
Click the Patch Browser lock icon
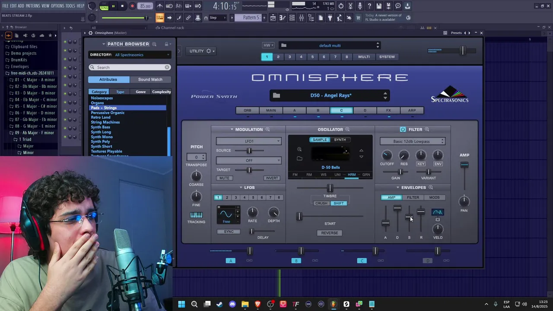(x=166, y=44)
